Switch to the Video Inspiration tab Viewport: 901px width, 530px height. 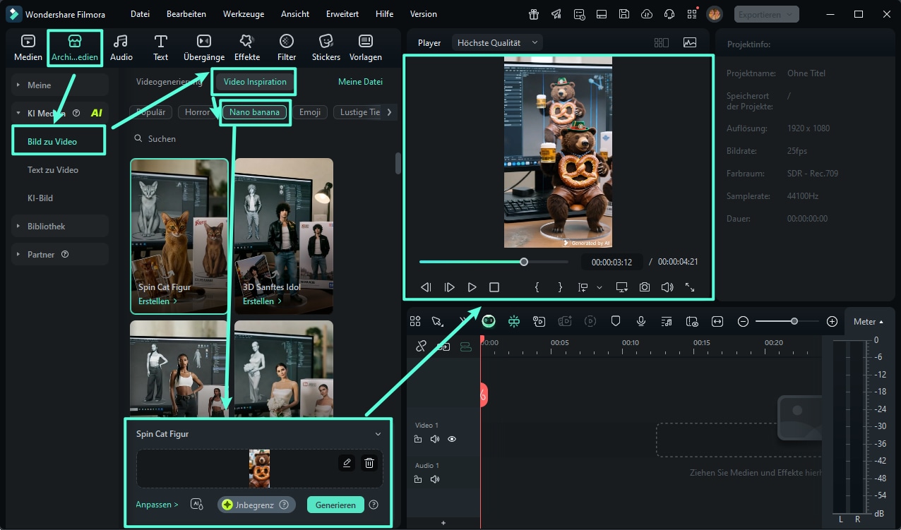click(x=255, y=82)
